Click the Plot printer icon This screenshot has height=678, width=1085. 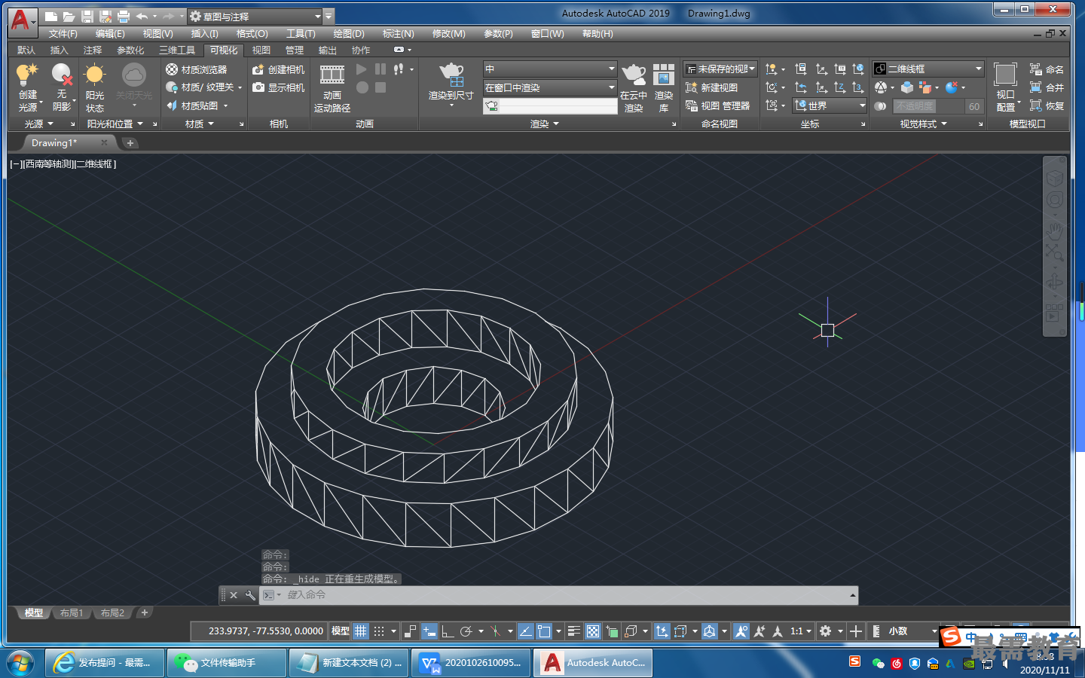coord(124,16)
